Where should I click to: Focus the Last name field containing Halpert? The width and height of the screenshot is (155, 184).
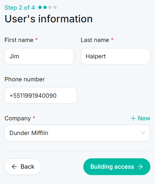point(115,56)
